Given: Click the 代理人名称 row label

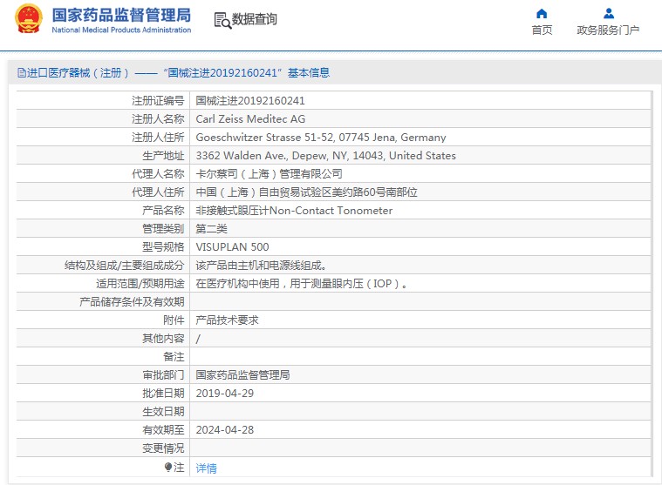Looking at the screenshot, I should pyautogui.click(x=158, y=173).
